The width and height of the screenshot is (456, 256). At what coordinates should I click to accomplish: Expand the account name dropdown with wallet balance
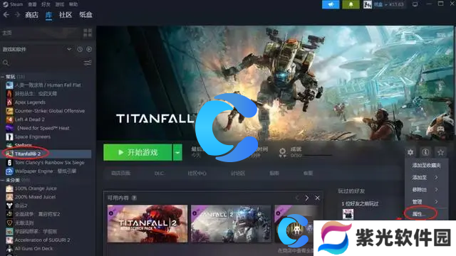[388, 5]
